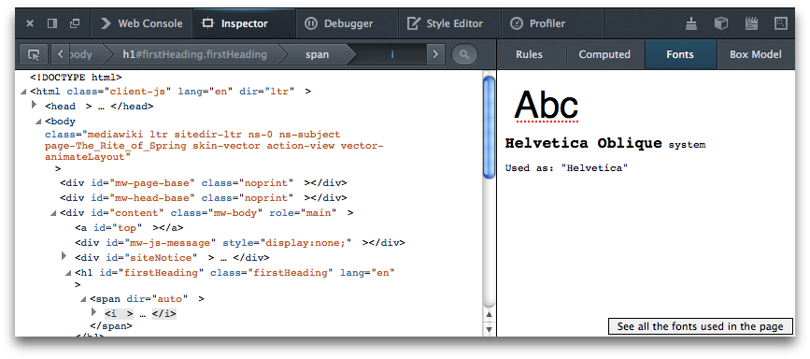810x359 pixels.
Task: Open the Style Editor tab
Action: click(448, 23)
